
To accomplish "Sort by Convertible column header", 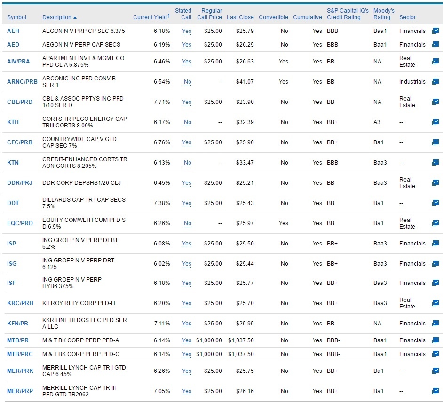I will (274, 17).
